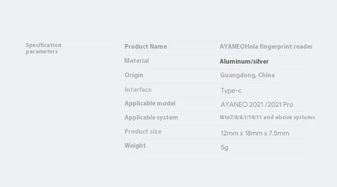Screen dimensions: 337x187
Task: Click the 'Applicable system' row label
Action: 151,117
